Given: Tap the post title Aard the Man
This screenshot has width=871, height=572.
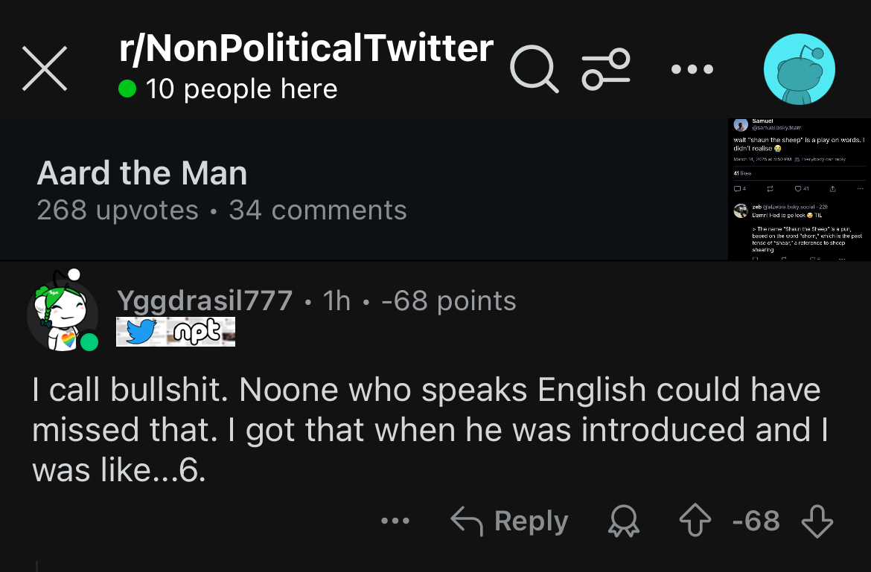Looking at the screenshot, I should pyautogui.click(x=142, y=174).
